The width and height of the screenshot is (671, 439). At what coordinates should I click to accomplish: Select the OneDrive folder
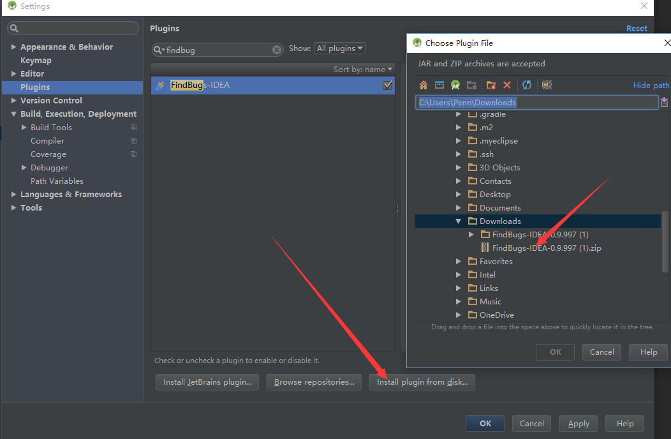pos(496,315)
